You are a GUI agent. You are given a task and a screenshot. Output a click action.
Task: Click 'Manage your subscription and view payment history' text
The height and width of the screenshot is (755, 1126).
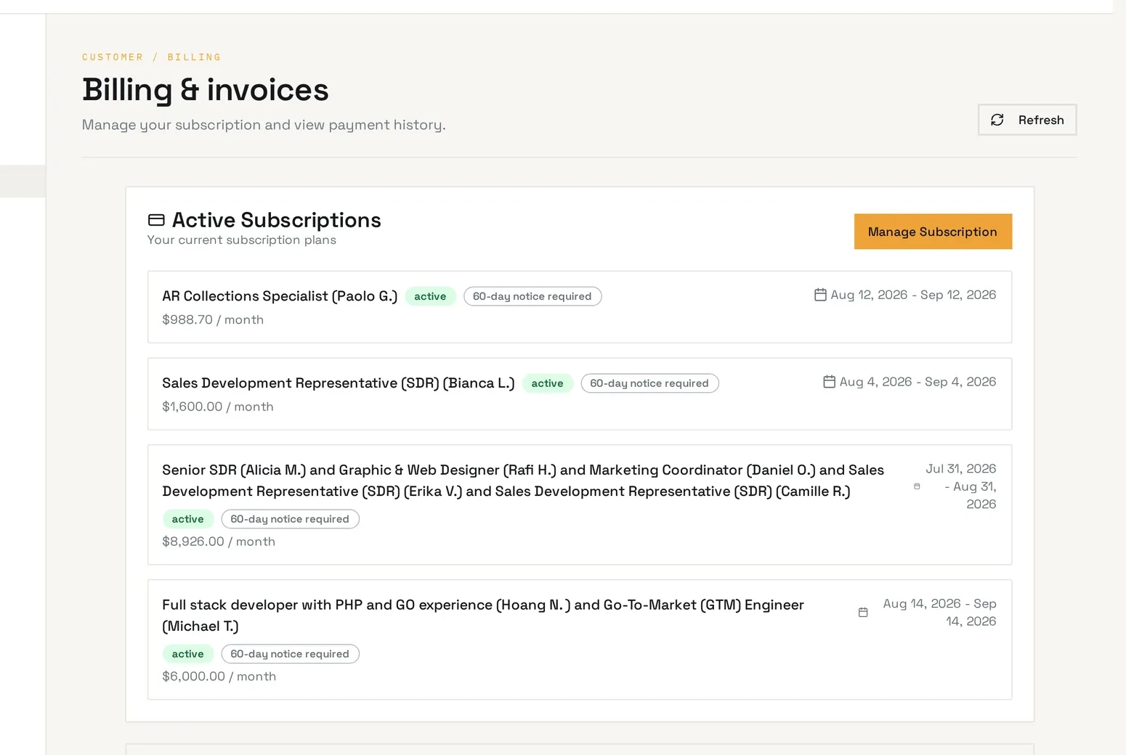click(264, 125)
